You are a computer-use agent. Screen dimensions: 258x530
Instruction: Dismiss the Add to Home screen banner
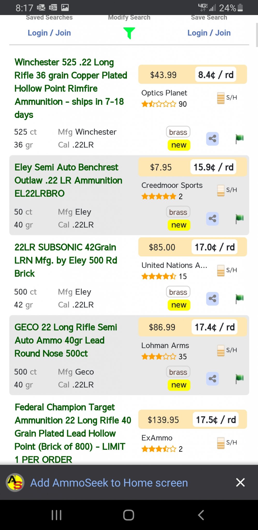pyautogui.click(x=240, y=482)
